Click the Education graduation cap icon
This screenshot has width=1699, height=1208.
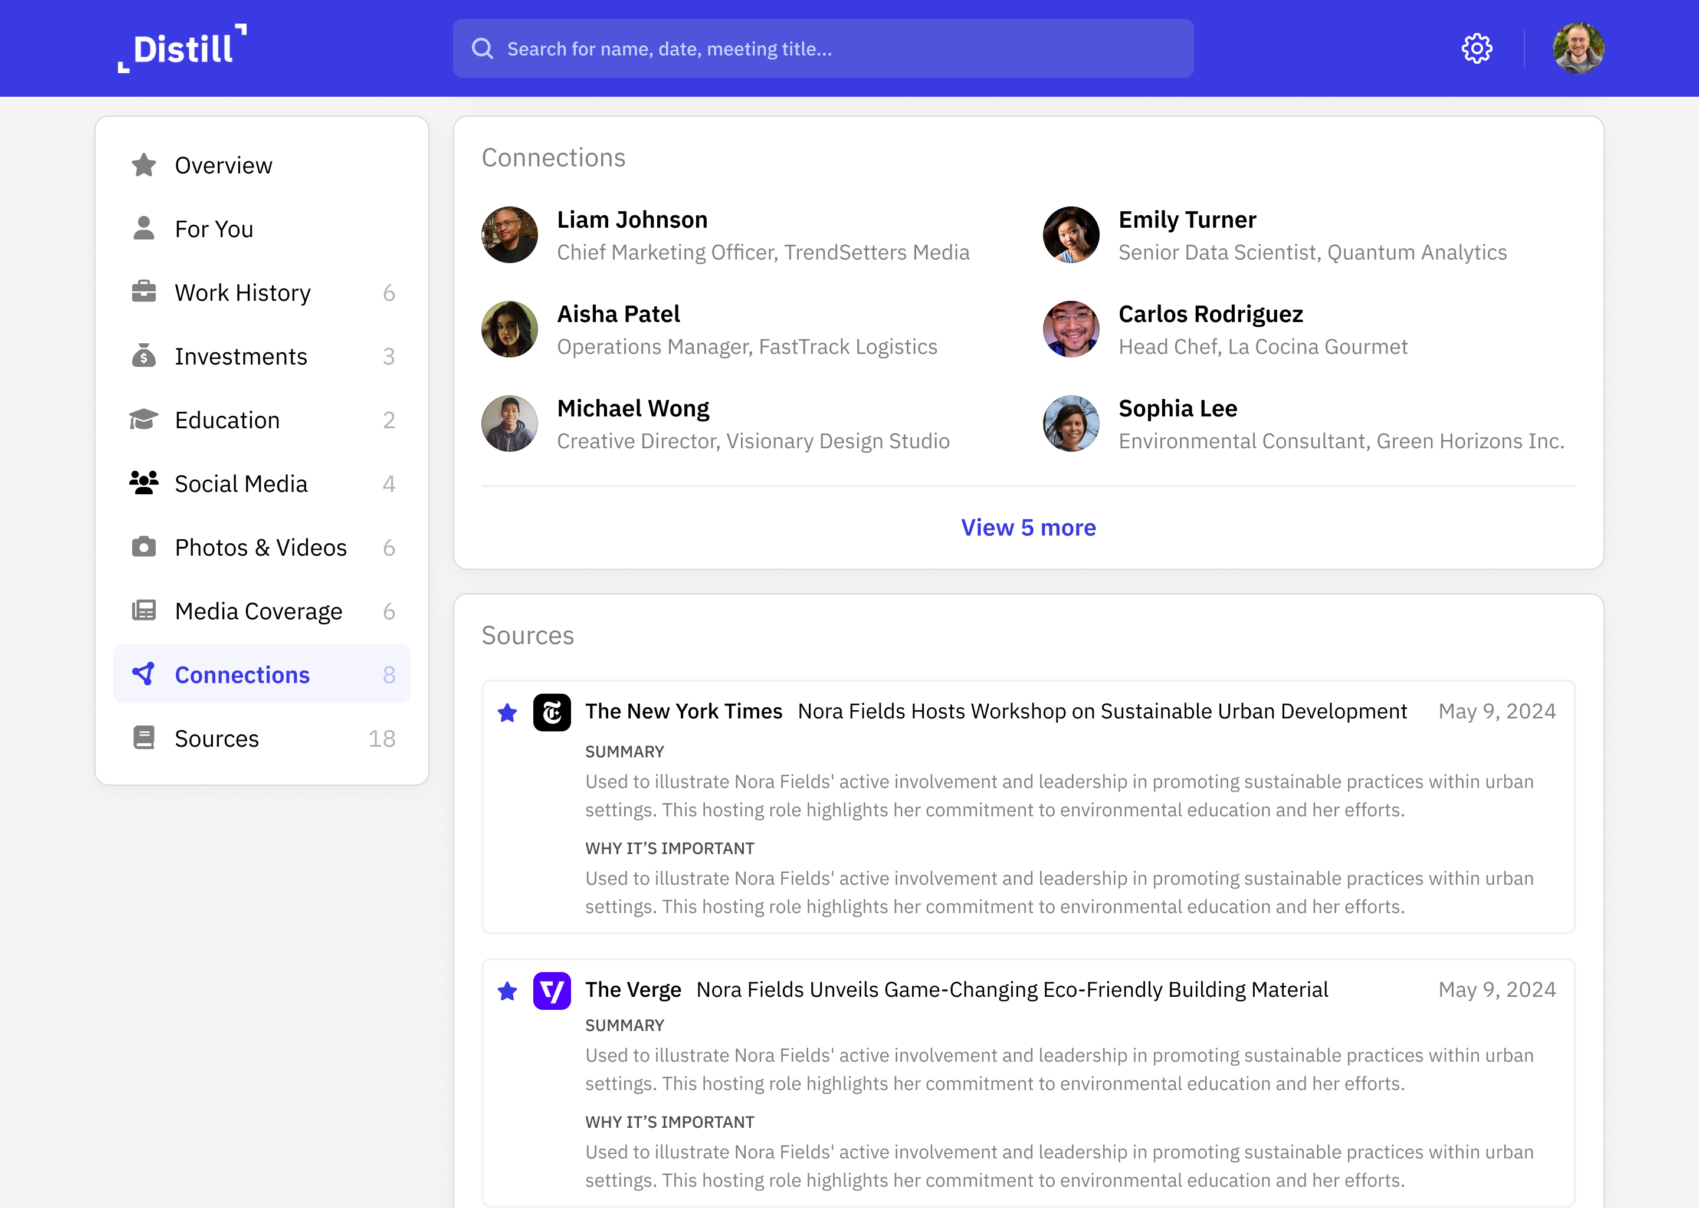click(x=143, y=419)
